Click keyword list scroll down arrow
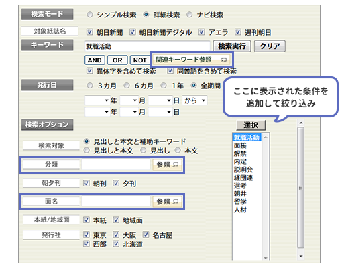Screen dimensions: 342x268 click(x=266, y=258)
